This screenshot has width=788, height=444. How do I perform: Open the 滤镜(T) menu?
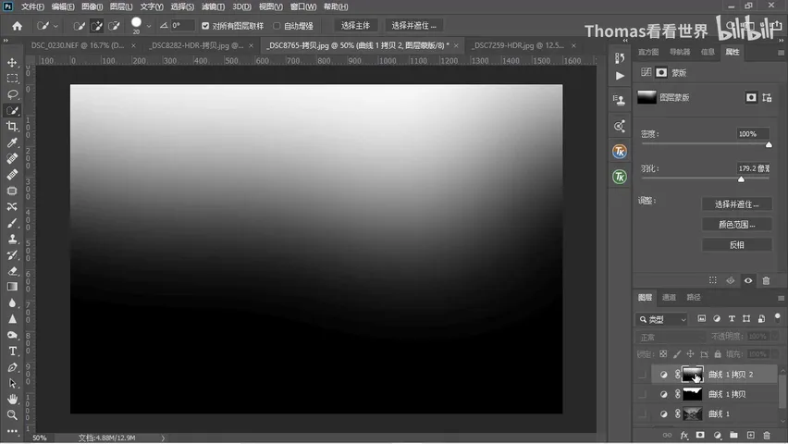click(213, 6)
